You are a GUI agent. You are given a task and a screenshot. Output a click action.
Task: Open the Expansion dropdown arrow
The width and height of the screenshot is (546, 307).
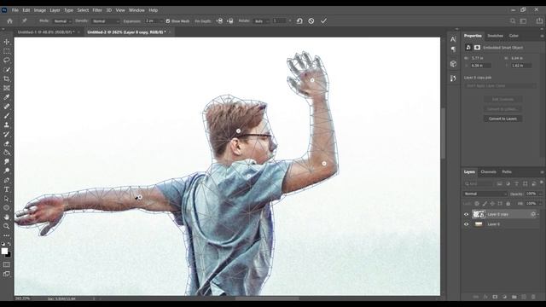click(x=161, y=21)
